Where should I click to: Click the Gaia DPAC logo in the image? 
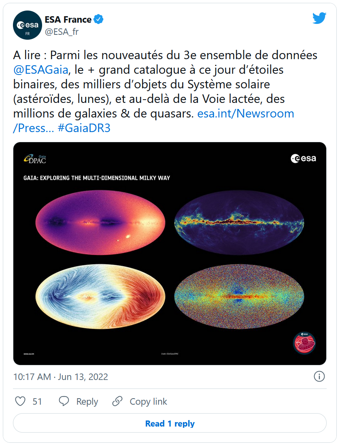pyautogui.click(x=35, y=159)
